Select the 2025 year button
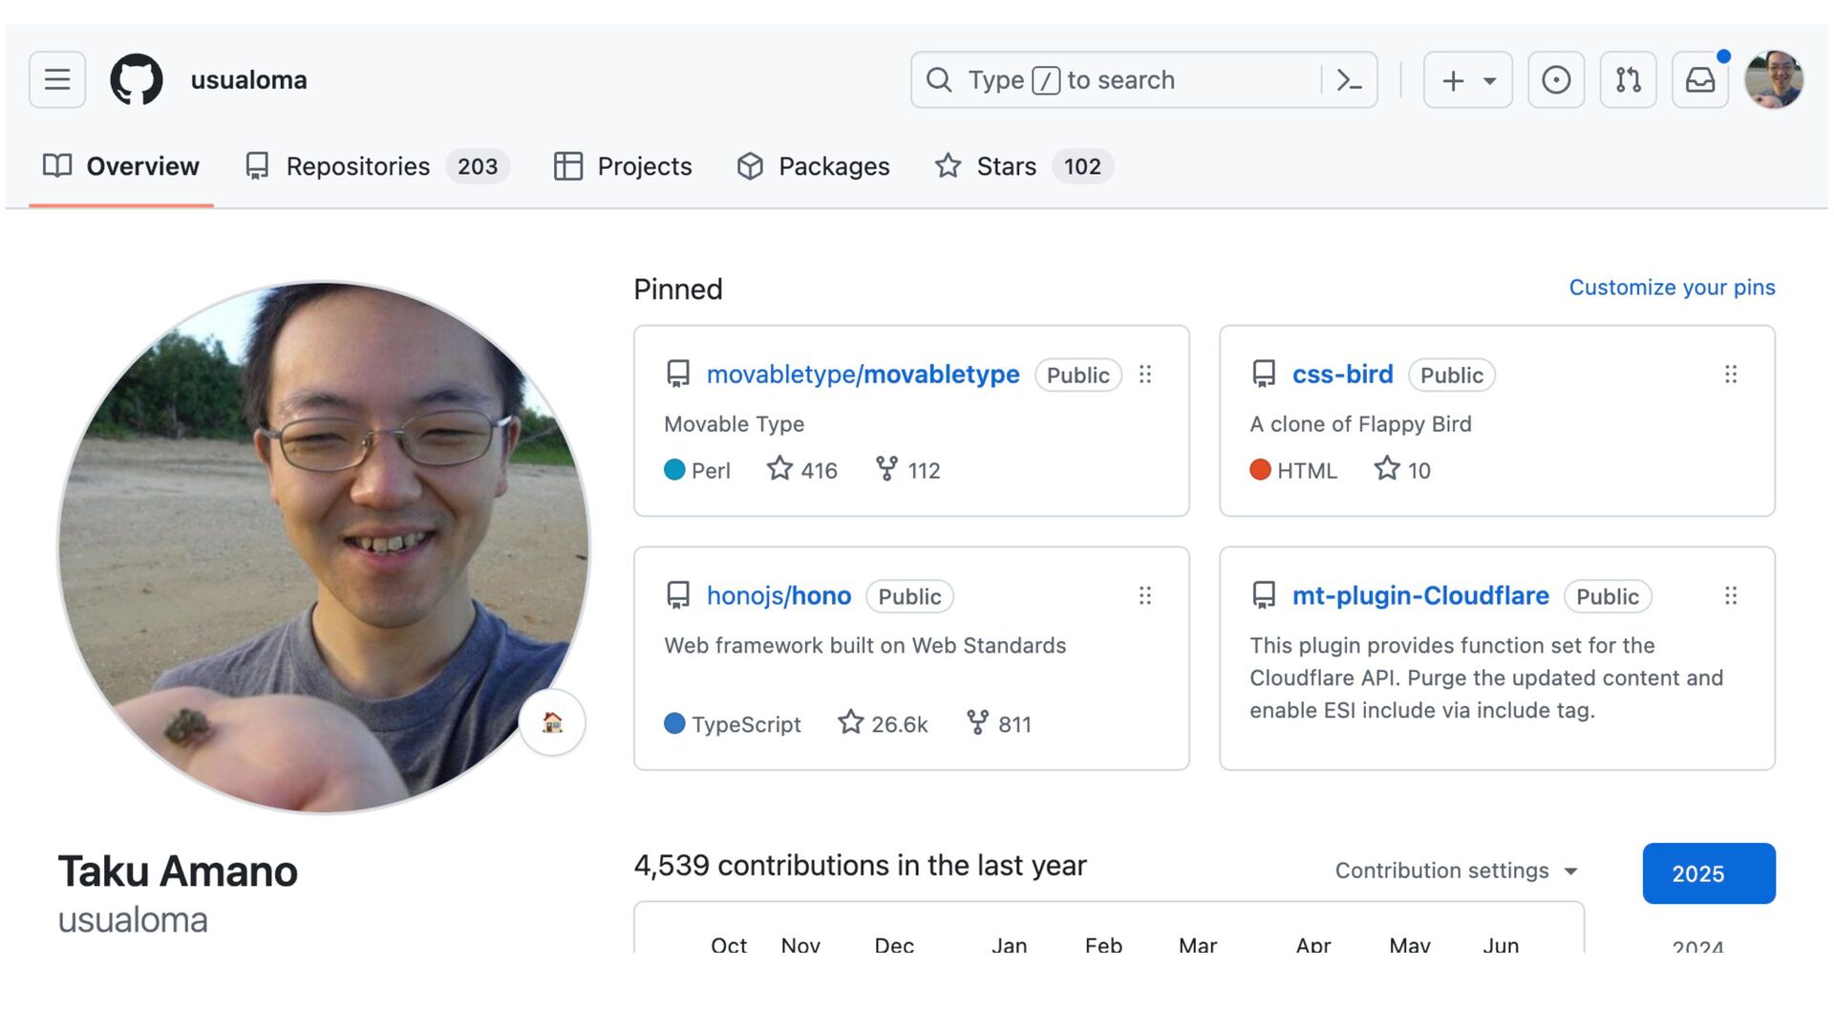 [x=1708, y=873]
